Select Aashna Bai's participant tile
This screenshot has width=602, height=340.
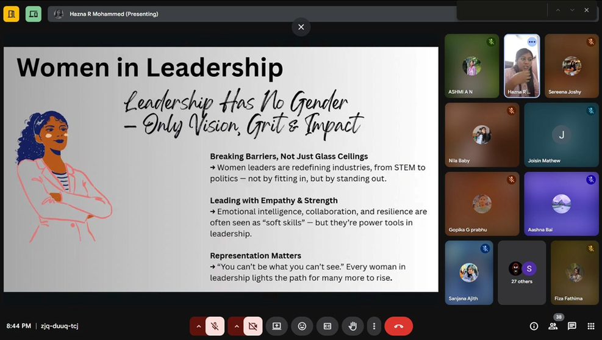pos(561,204)
